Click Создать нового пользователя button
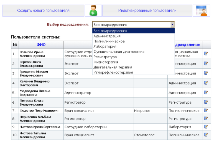 point(43,11)
